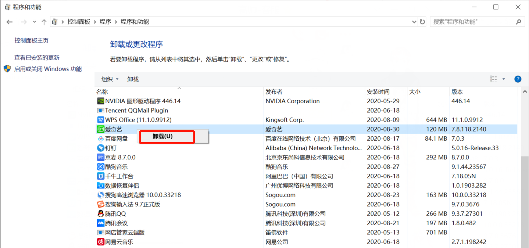Click the shield icon beside 启用或关闭 Windows 功能
The width and height of the screenshot is (529, 248).
pyautogui.click(x=7, y=69)
